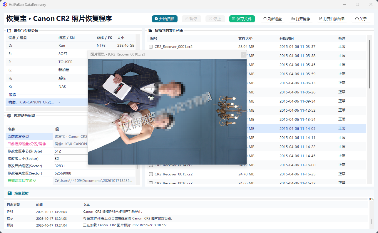Open saved scan results with 打开扫描结果
The image size is (378, 233).
(x=332, y=19)
